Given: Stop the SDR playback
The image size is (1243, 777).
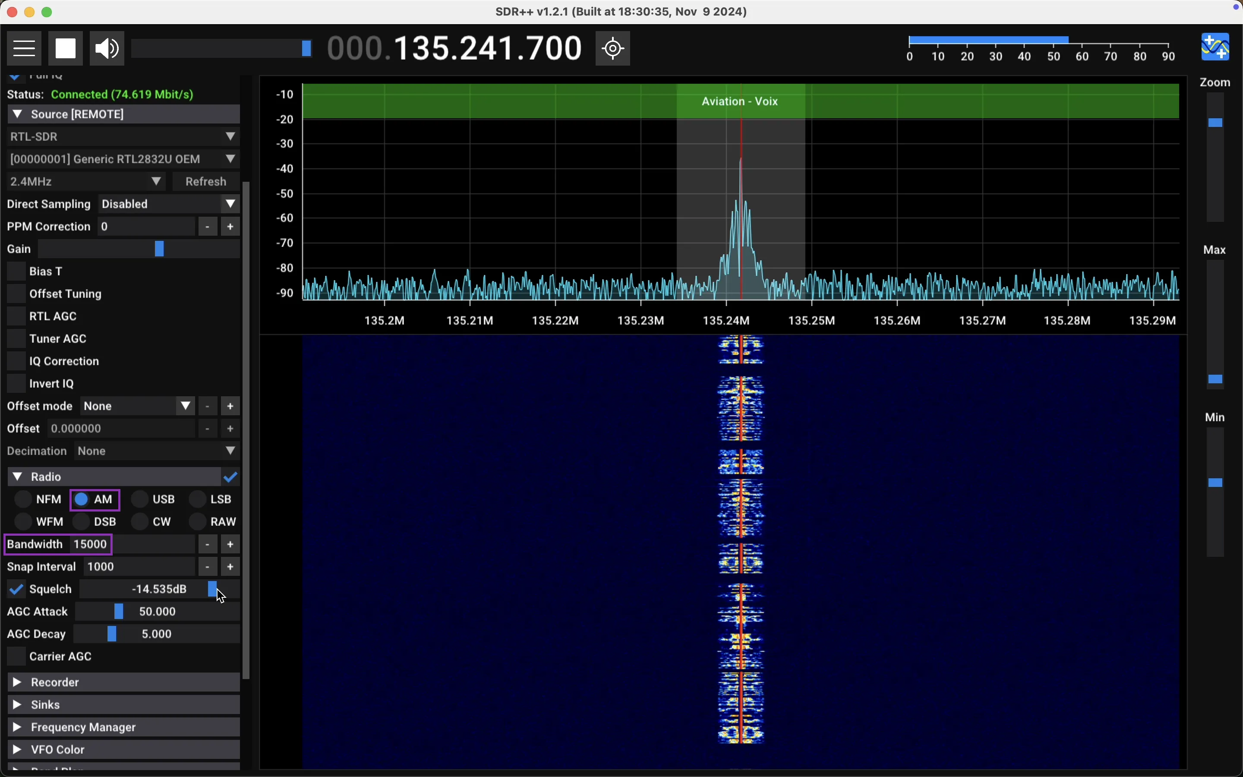Looking at the screenshot, I should pyautogui.click(x=66, y=48).
